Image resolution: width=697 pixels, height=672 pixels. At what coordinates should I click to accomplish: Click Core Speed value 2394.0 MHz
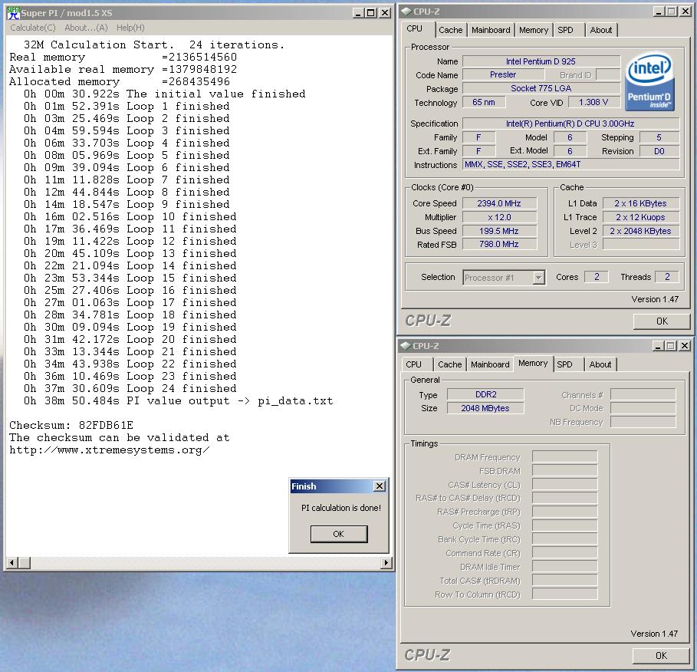pos(499,203)
